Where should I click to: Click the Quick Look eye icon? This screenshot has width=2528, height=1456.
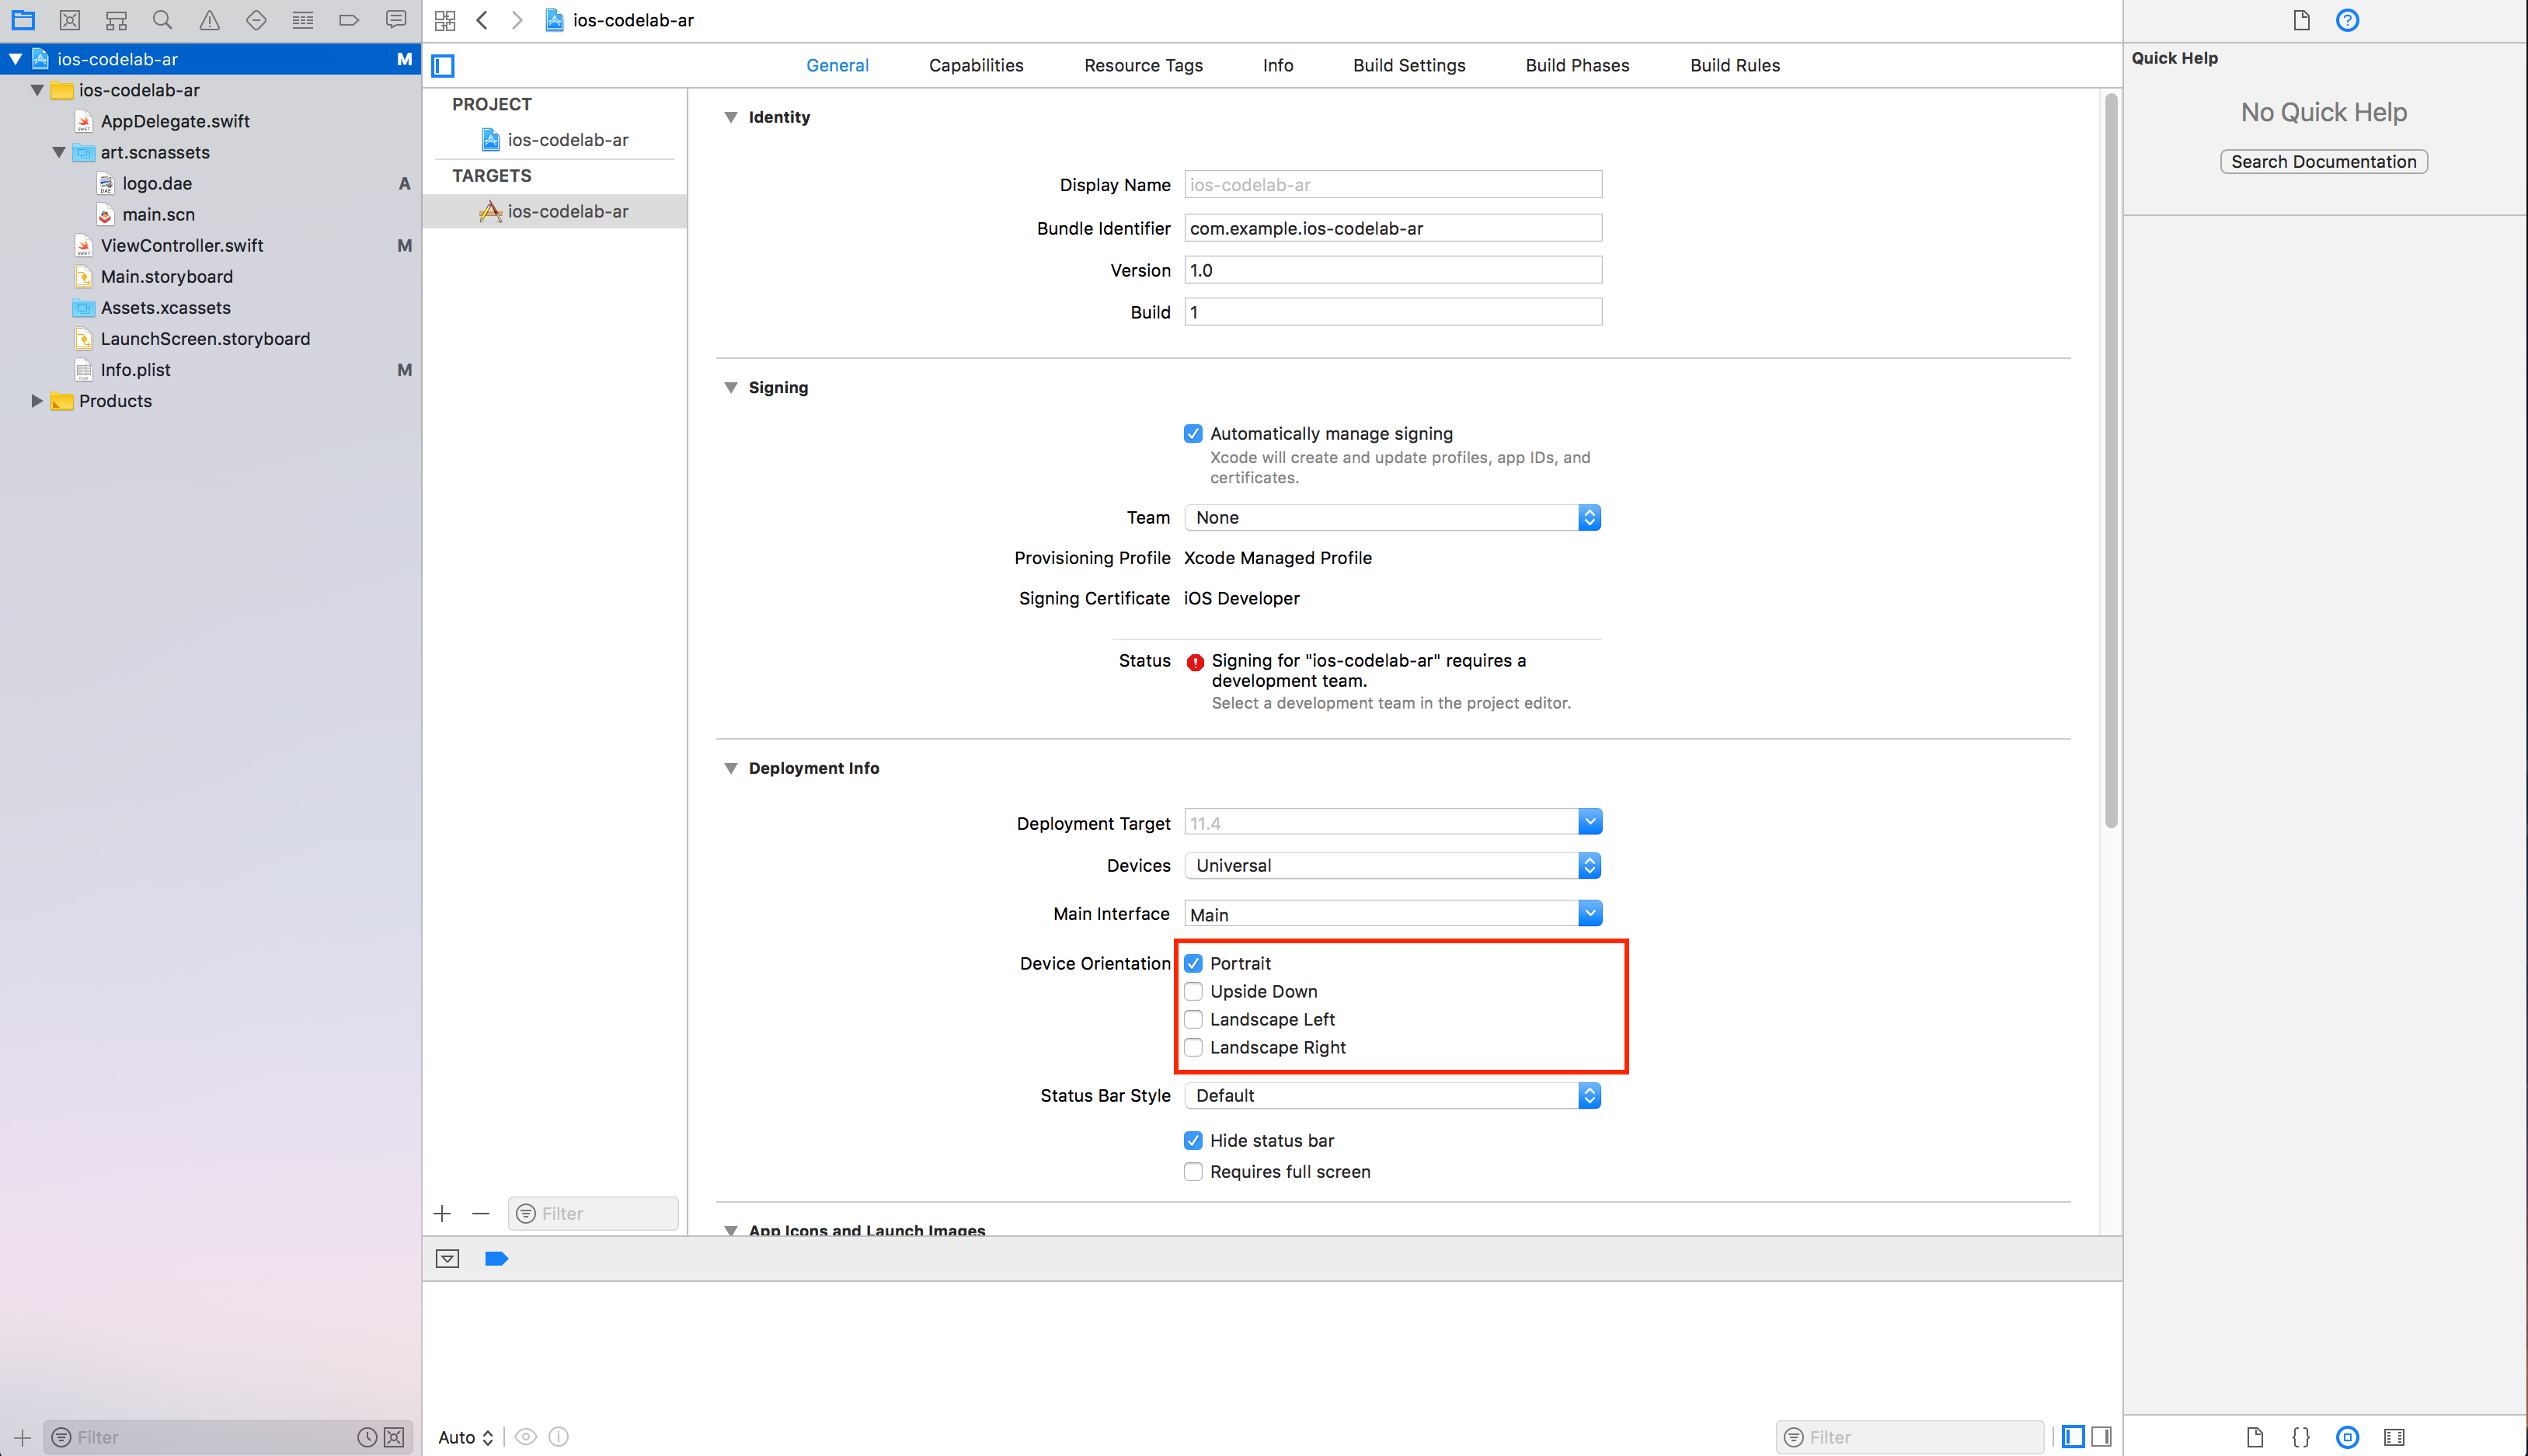[x=526, y=1436]
